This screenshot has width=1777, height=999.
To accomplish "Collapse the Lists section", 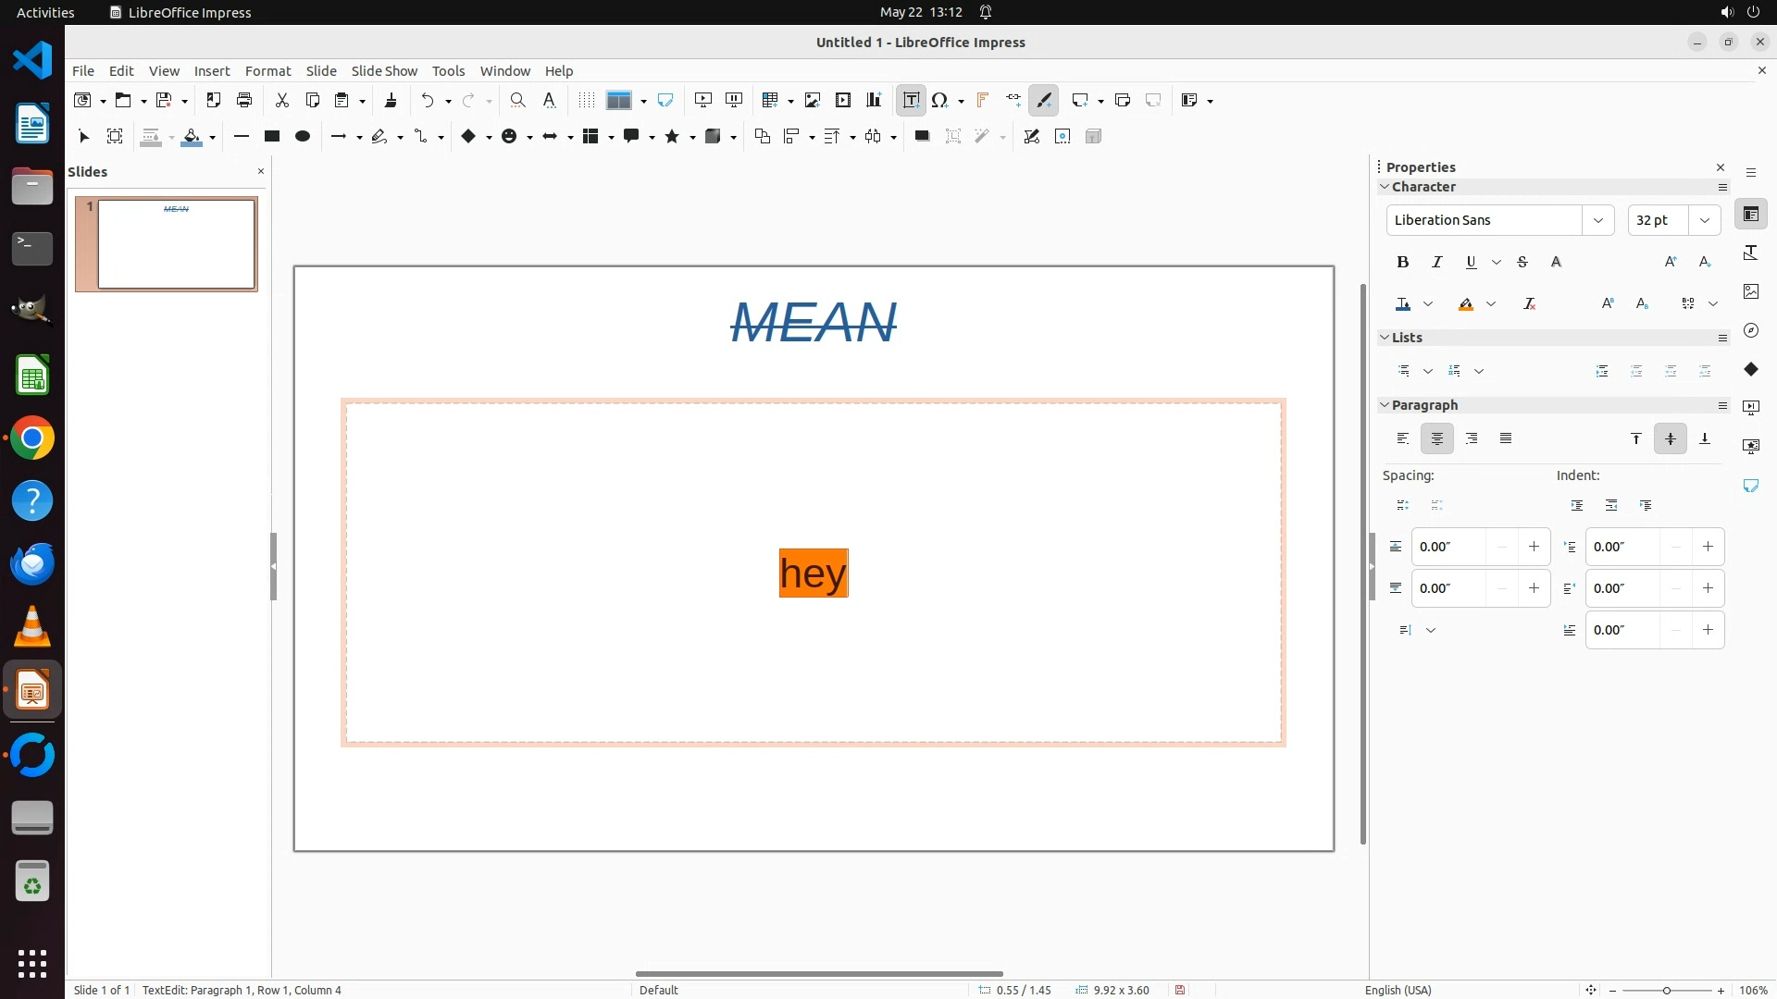I will click(1385, 338).
